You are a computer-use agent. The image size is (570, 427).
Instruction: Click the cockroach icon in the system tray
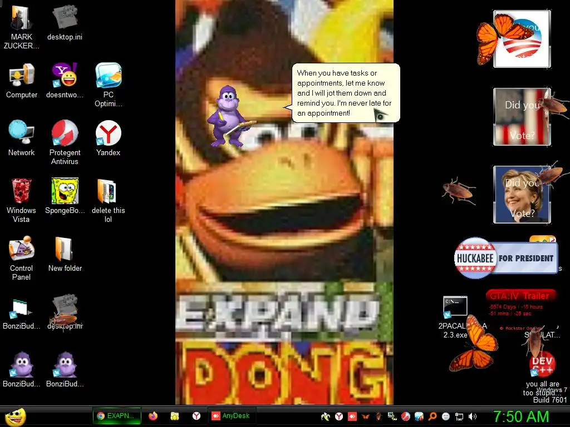coord(379,416)
